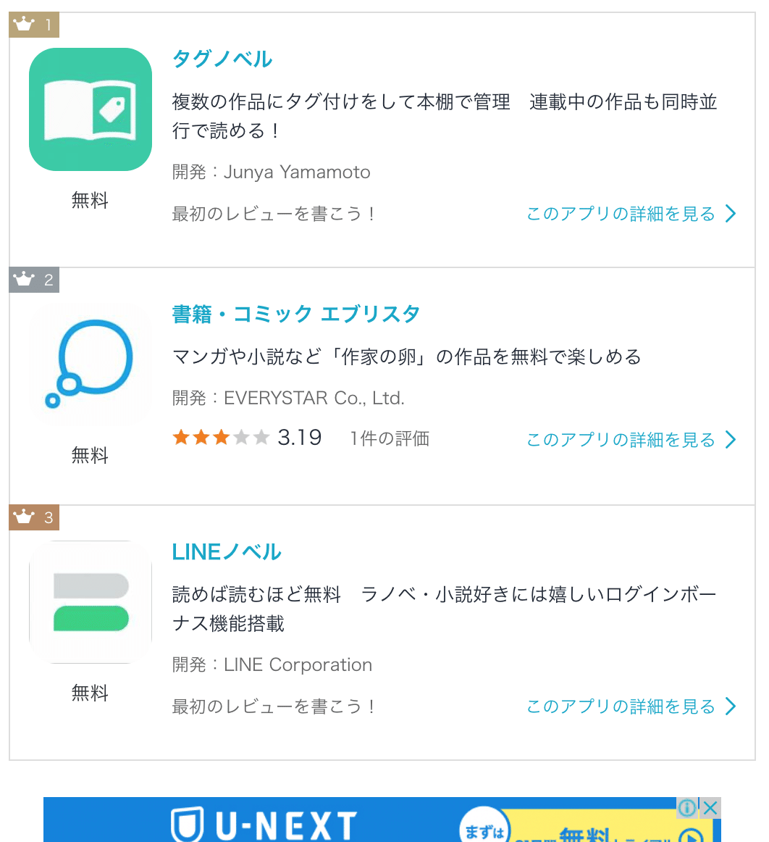Open the LINEノベル title link

227,552
